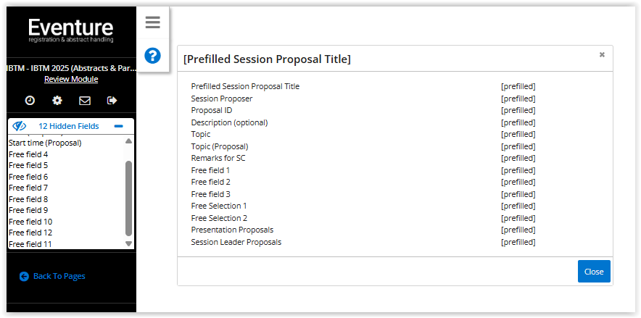Collapse the 12 Hidden Fields panel

(x=118, y=126)
